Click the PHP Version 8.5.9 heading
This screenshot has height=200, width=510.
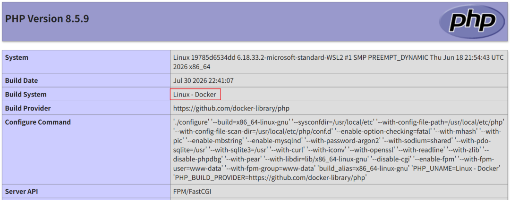[47, 19]
